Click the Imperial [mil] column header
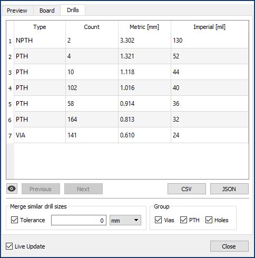 (210, 27)
